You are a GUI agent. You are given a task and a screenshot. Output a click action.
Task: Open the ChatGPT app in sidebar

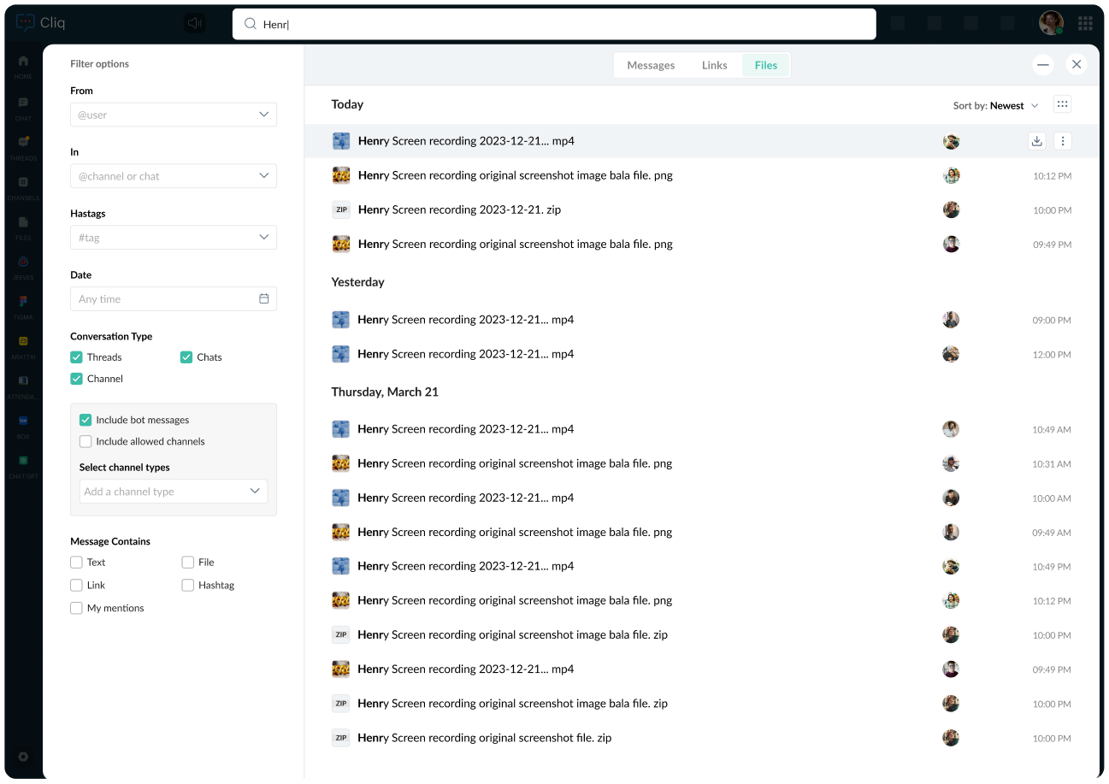[23, 465]
